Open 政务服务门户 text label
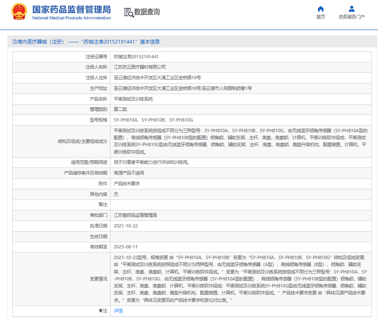378x319 pixels. coord(351,17)
